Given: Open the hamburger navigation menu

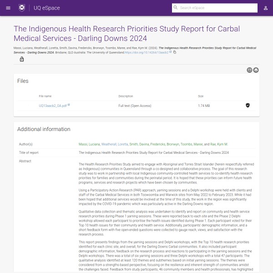Looking at the screenshot, I should tap(8, 8).
